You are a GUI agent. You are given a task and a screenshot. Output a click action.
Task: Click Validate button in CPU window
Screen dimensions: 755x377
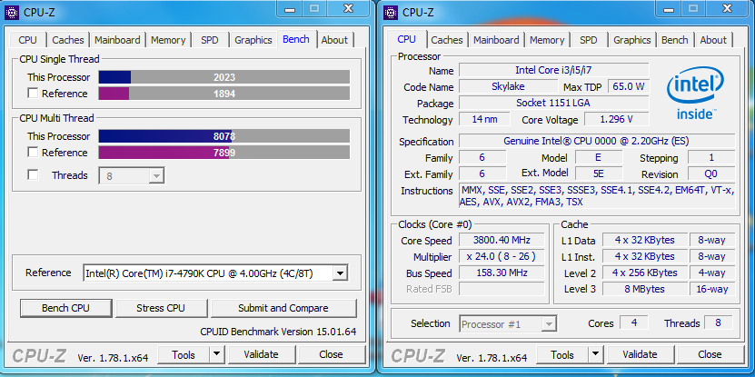pos(640,355)
